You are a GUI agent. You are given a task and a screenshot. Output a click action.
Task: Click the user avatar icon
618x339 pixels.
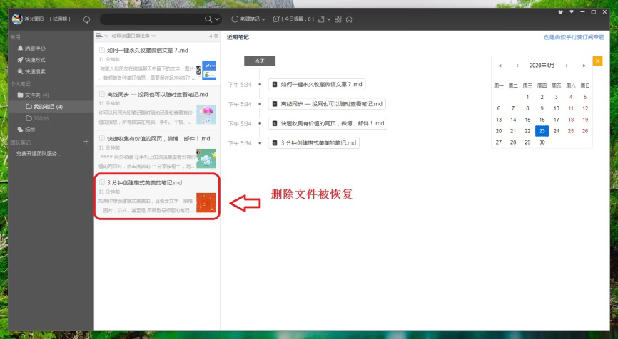pos(17,19)
